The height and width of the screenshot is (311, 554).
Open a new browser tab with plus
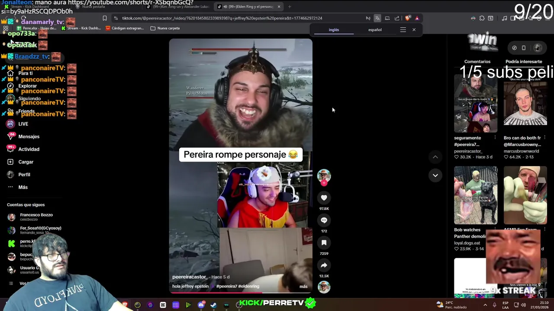click(290, 6)
